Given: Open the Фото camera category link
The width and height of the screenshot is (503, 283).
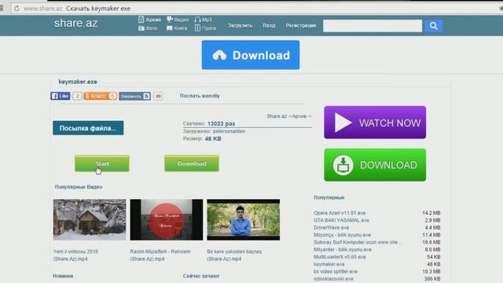Looking at the screenshot, I should pos(148,28).
